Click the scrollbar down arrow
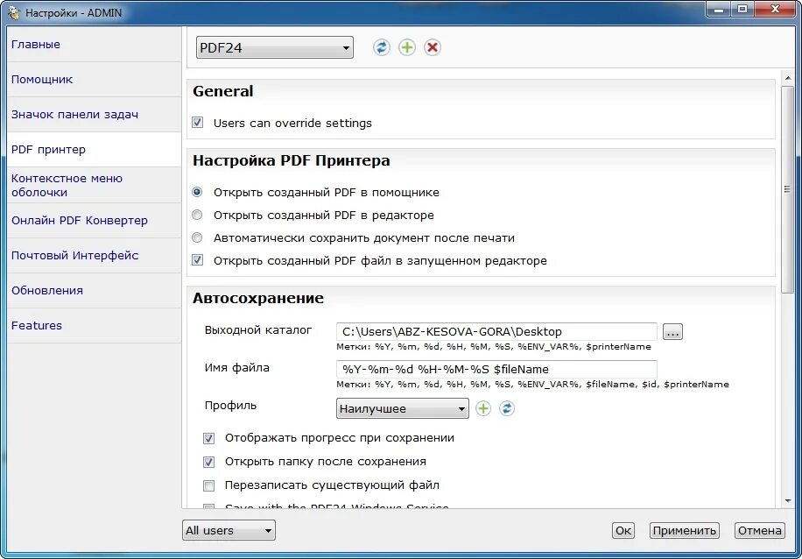The height and width of the screenshot is (559, 802). 788,500
